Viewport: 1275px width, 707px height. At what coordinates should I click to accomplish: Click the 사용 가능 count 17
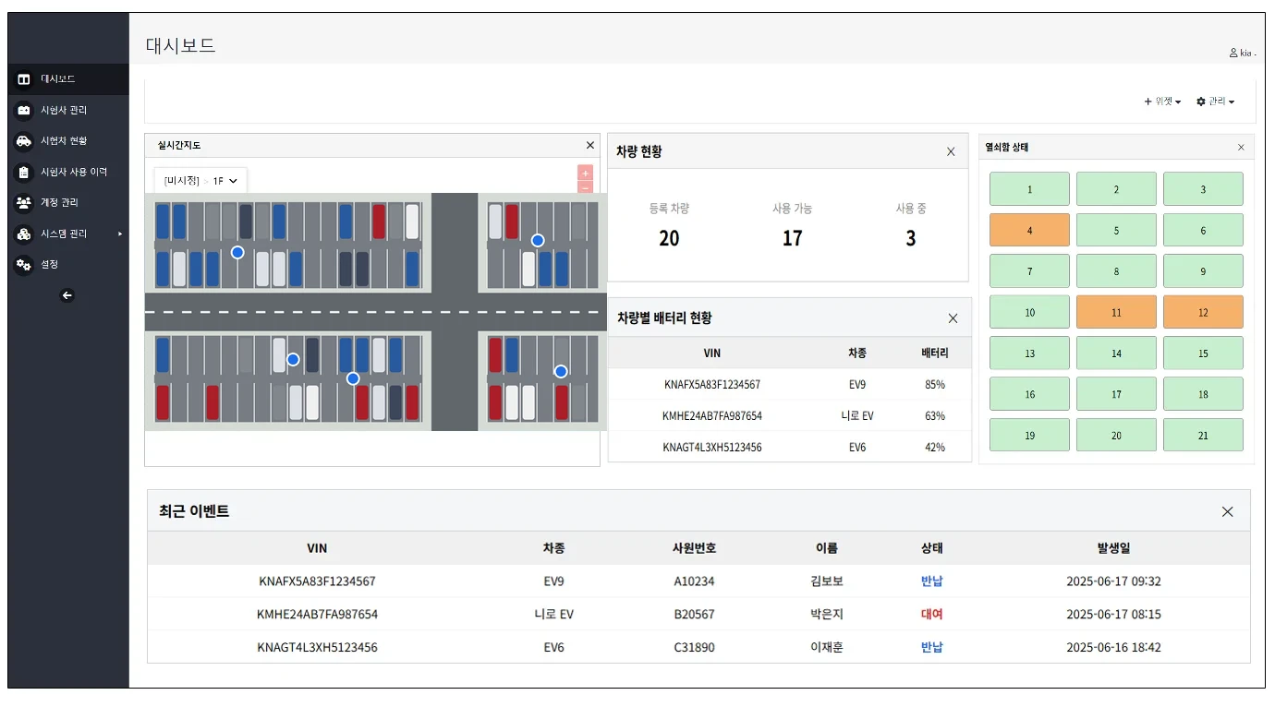(x=792, y=239)
